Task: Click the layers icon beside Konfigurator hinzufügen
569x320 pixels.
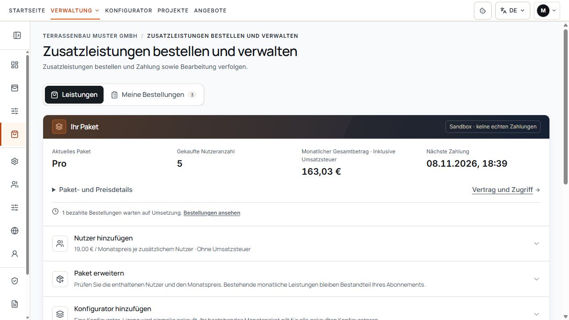Action: point(60,314)
